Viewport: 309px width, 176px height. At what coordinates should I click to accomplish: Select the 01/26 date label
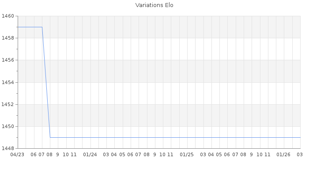pos(283,154)
